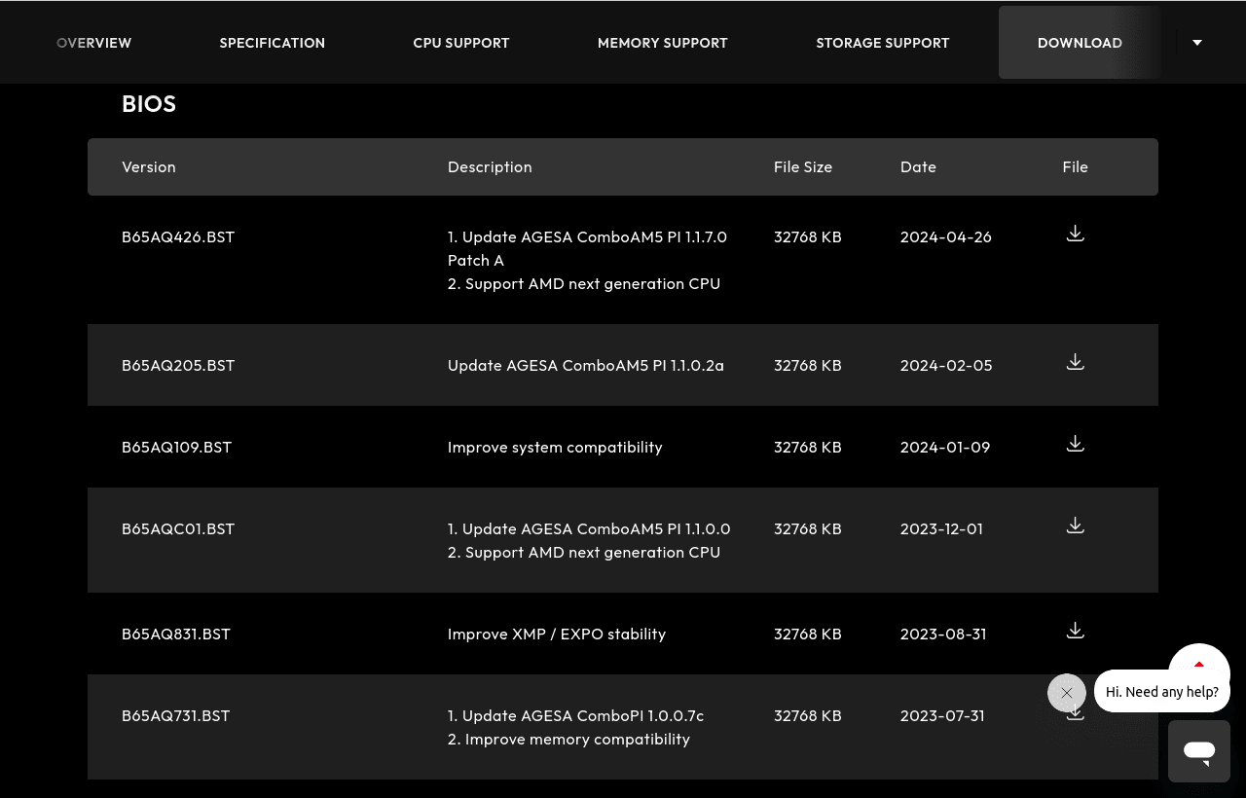Image resolution: width=1246 pixels, height=798 pixels.
Task: Open the Storage Support tab
Action: (x=883, y=43)
